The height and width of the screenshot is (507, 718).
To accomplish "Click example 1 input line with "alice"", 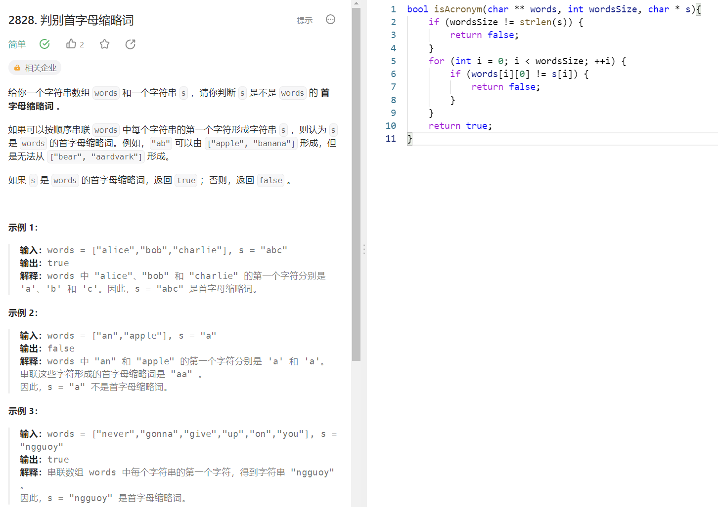I will point(153,250).
